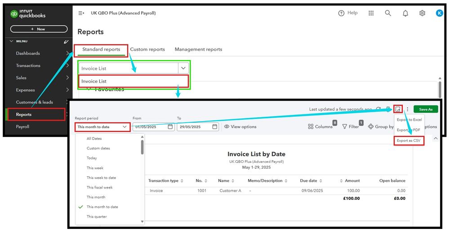This screenshot has height=232, width=449.
Task: Choose Export to Excel
Action: tap(409, 120)
